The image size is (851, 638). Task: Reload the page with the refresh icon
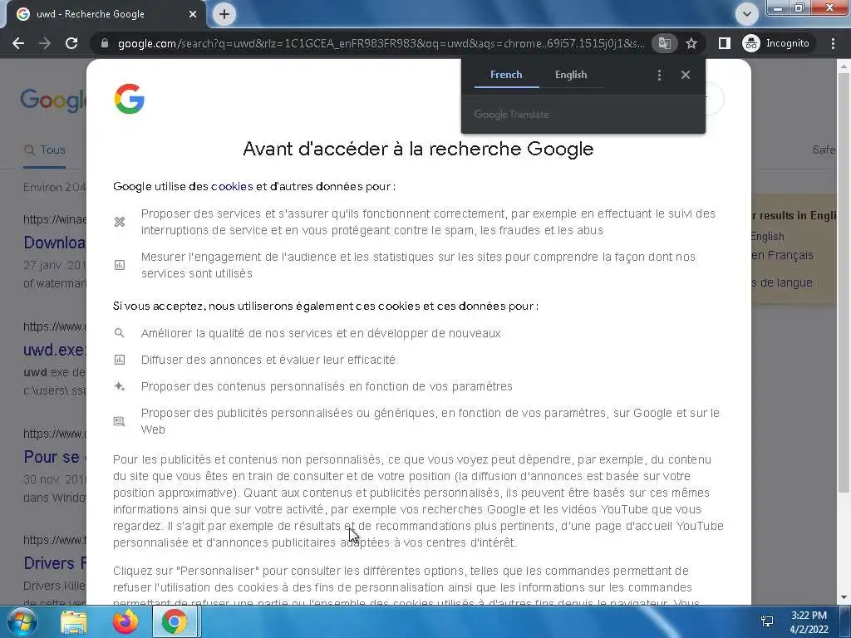tap(71, 43)
